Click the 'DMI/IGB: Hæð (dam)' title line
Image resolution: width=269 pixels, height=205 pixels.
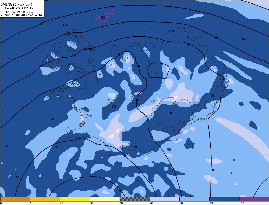(x=16, y=5)
